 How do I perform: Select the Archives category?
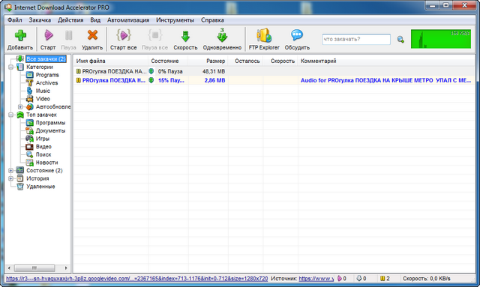[x=46, y=83]
